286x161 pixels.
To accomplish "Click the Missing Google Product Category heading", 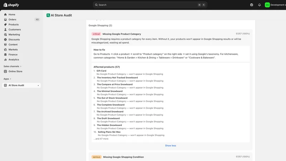I will [122, 34].
